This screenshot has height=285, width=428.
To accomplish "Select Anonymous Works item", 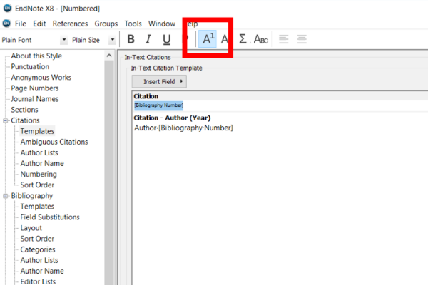I will click(41, 78).
